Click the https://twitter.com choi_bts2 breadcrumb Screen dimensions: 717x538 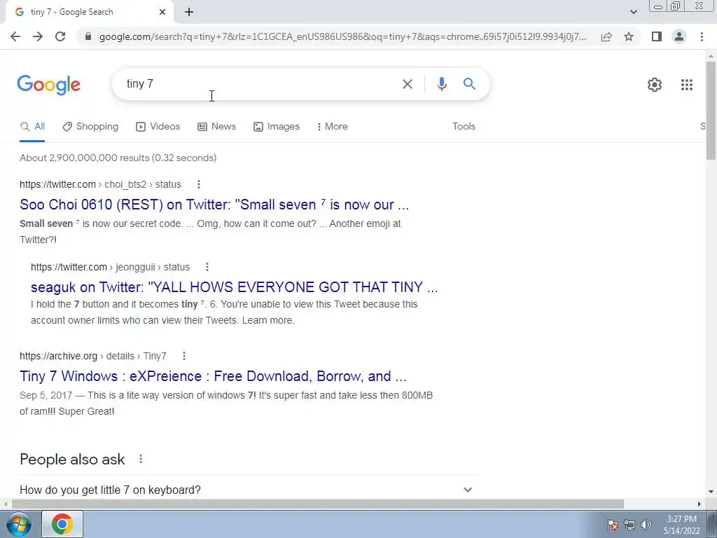point(100,184)
